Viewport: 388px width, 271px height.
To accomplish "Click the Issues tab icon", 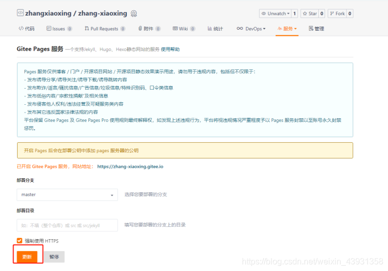I will [49, 28].
